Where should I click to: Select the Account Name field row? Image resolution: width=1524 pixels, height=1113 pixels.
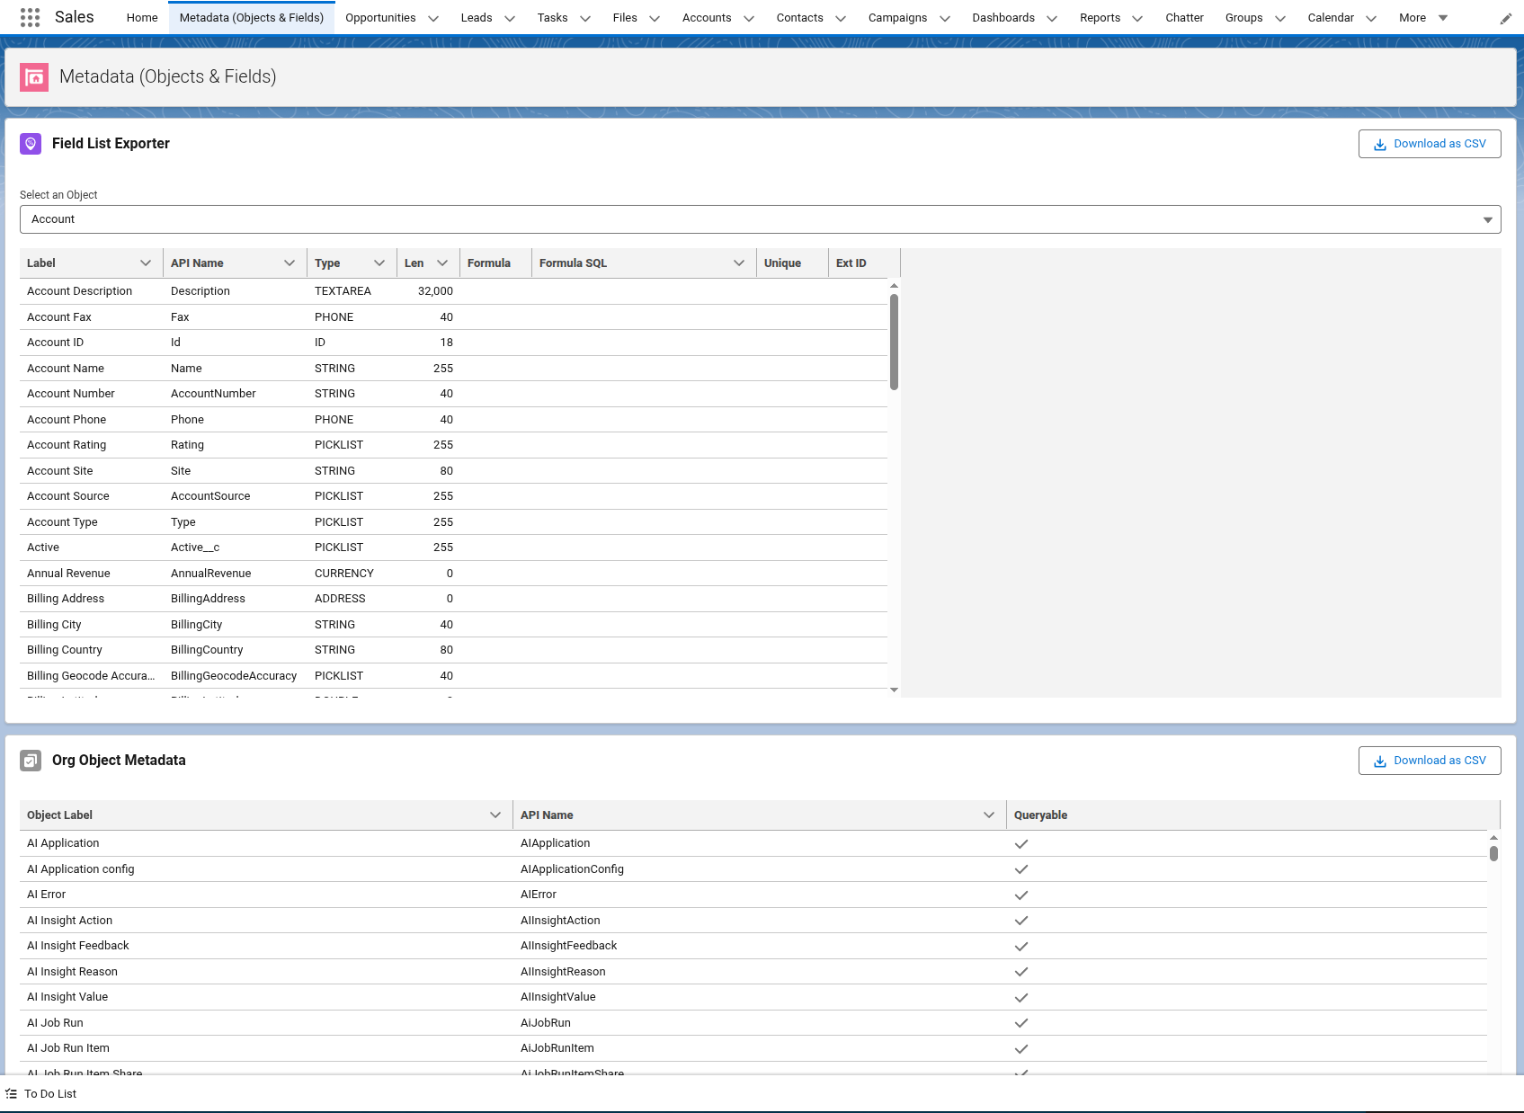tap(66, 369)
